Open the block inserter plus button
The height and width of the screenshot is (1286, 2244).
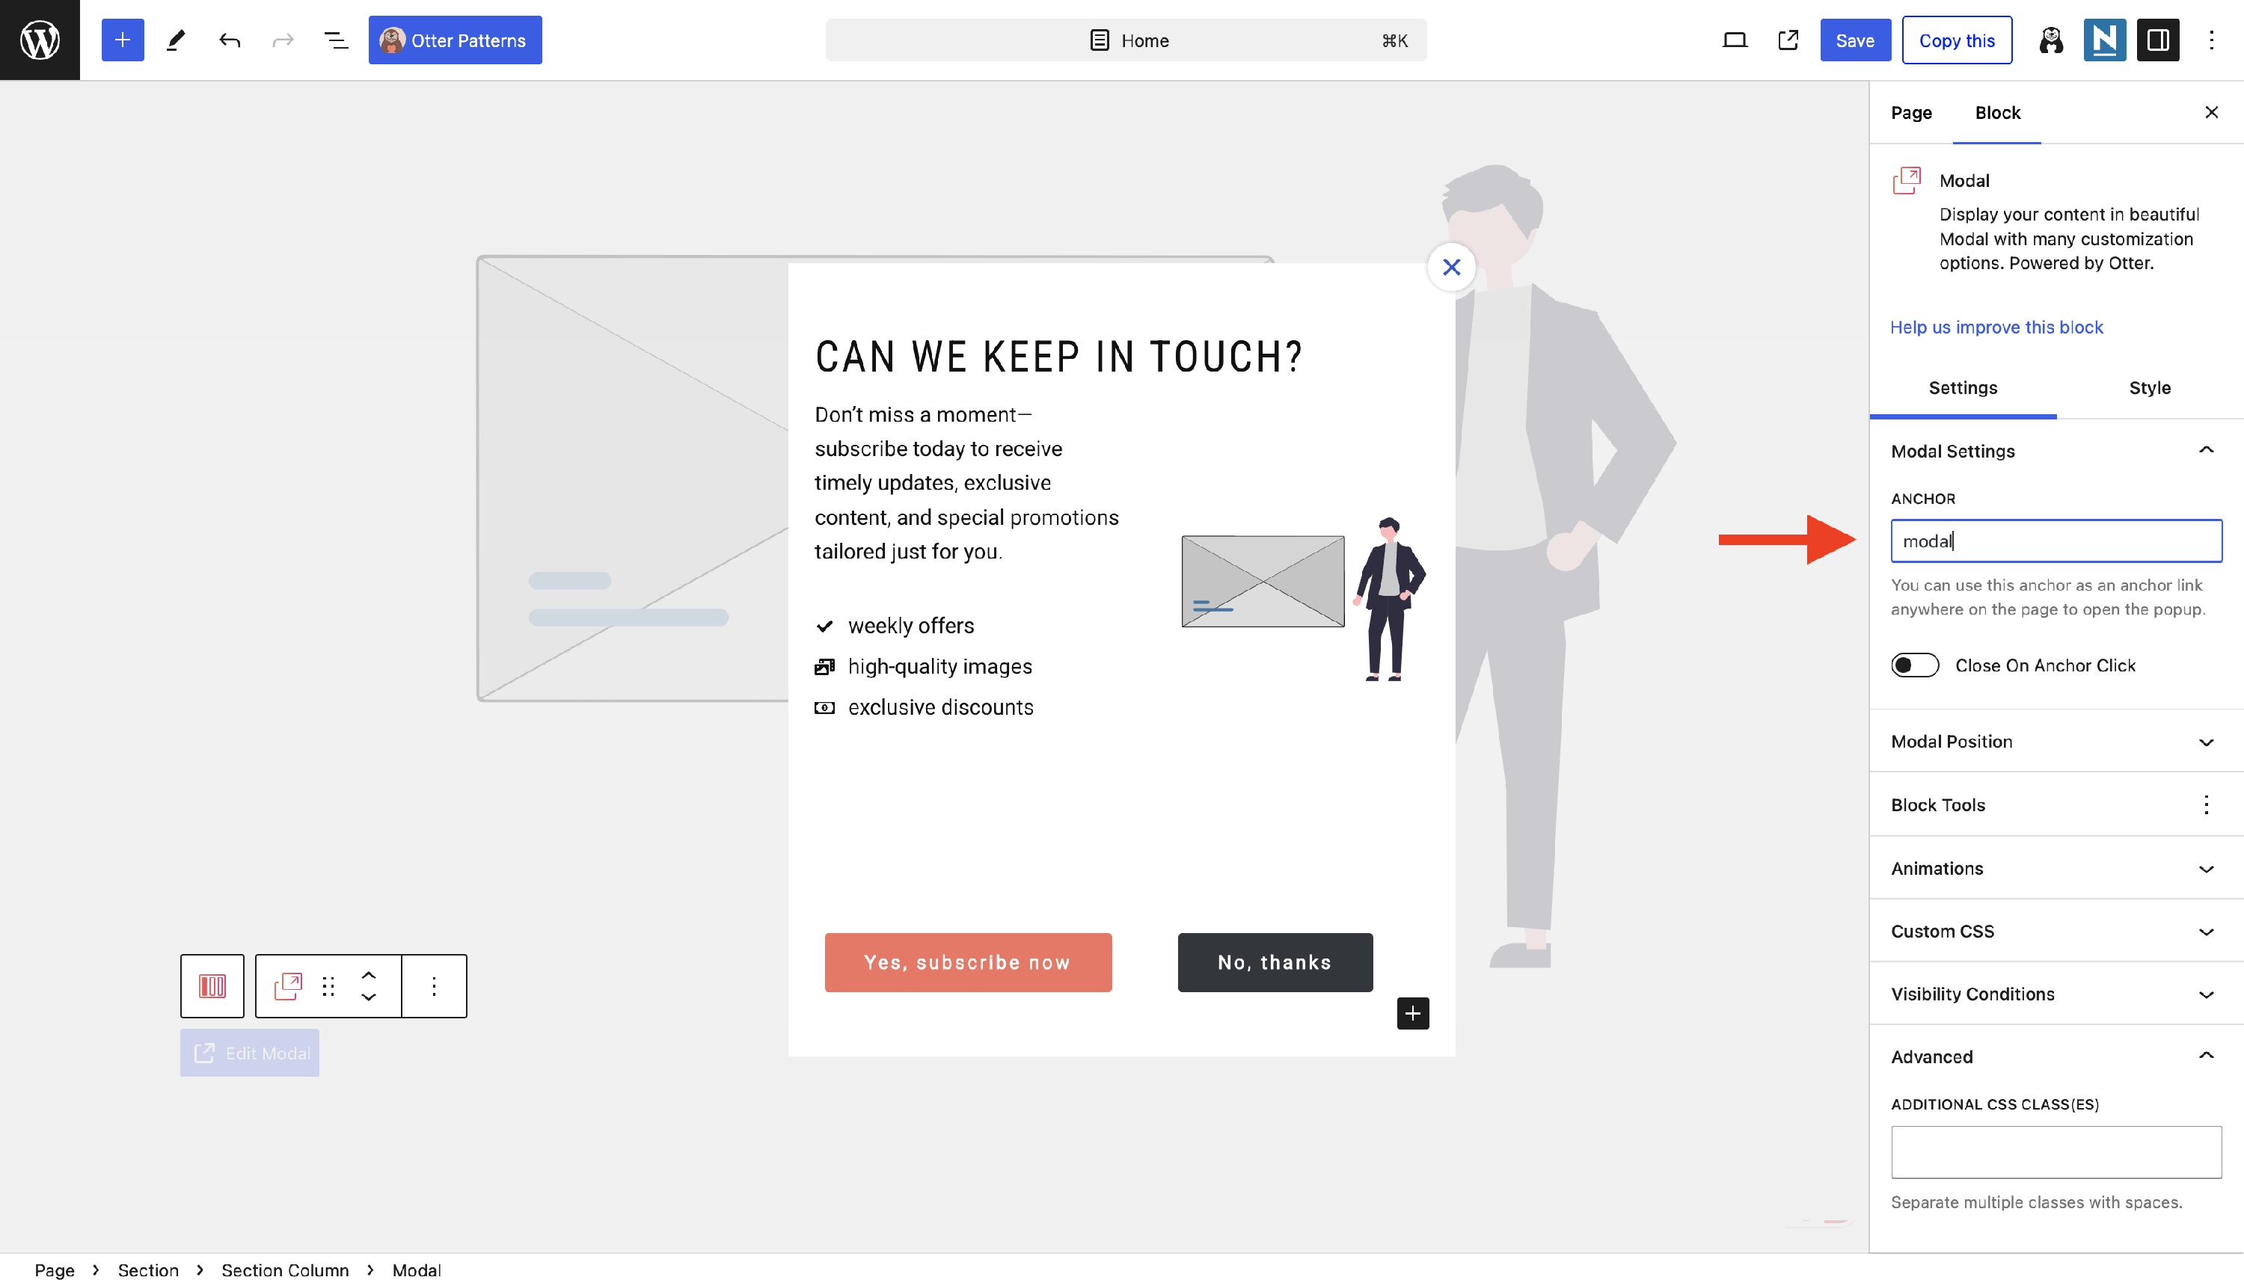122,40
